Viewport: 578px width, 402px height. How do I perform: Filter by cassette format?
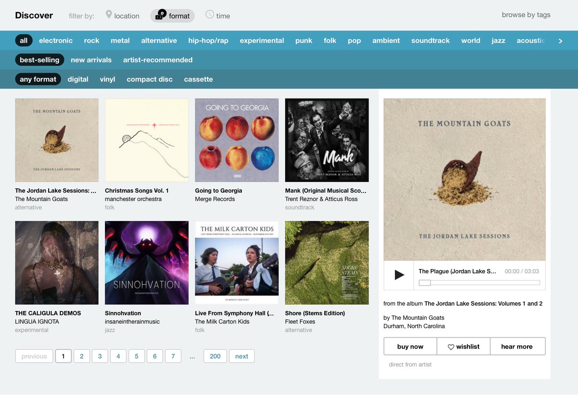pyautogui.click(x=198, y=79)
